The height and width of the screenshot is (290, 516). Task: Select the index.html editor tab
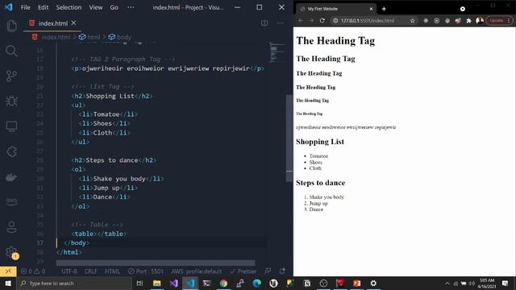point(52,23)
